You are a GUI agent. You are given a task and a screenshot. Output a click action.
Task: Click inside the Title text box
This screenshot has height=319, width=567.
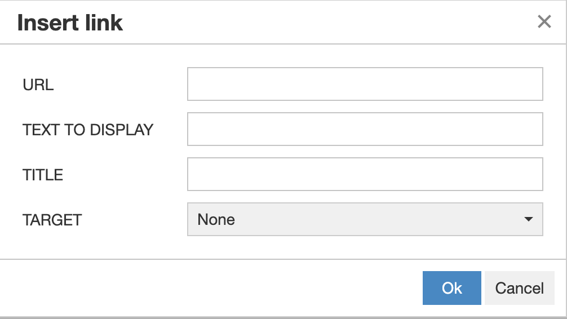coord(365,174)
